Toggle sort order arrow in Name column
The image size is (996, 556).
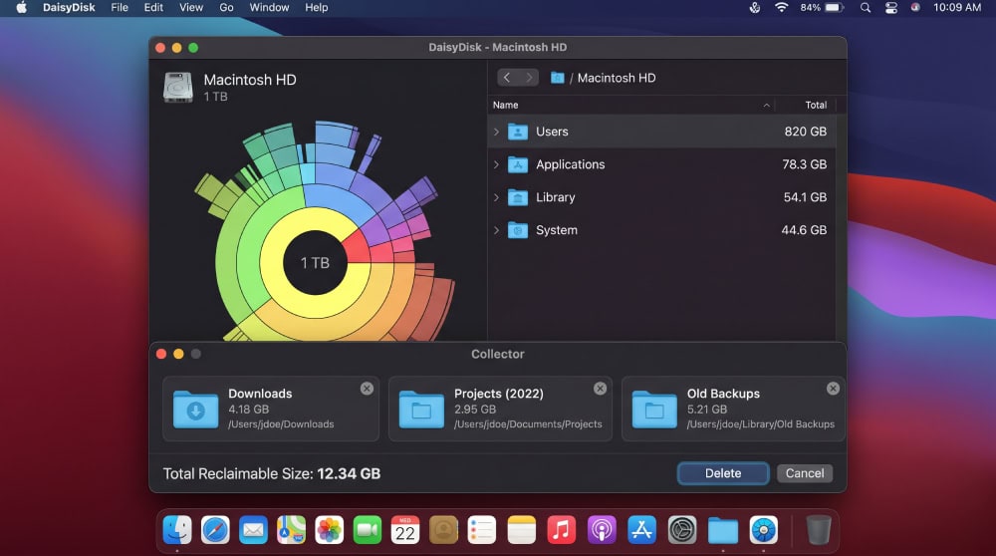pos(766,105)
